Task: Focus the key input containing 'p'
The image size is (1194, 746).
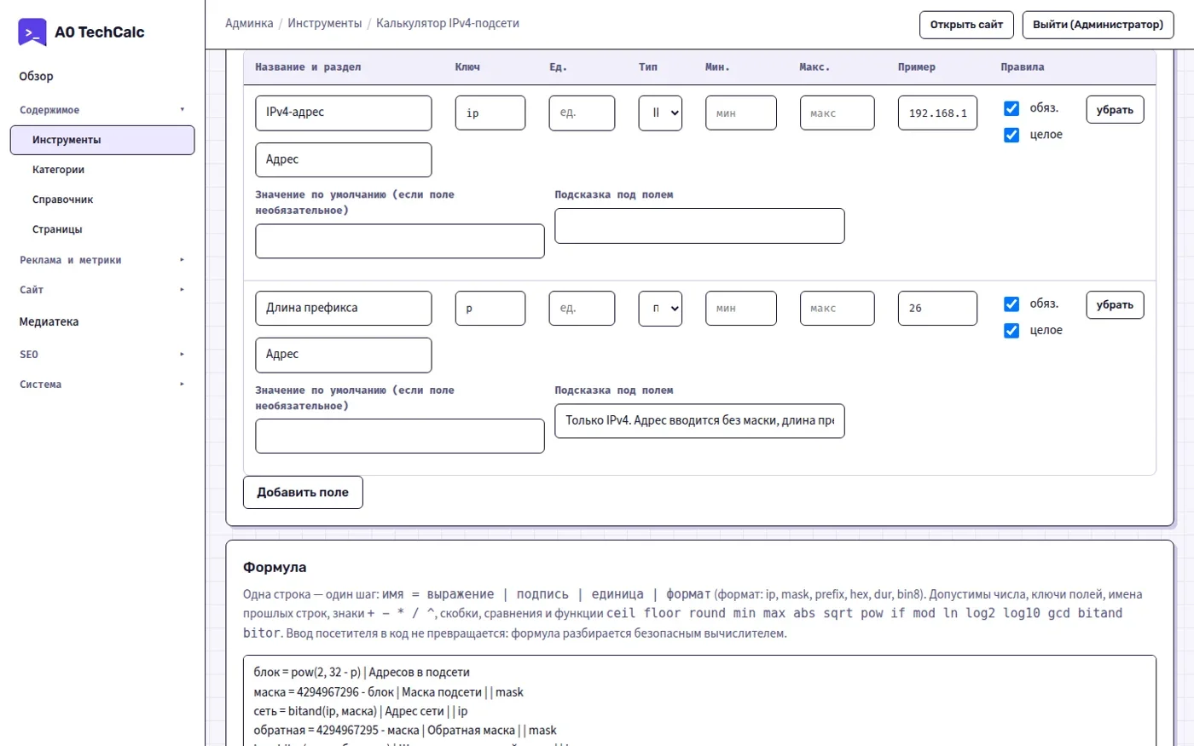Action: tap(490, 309)
